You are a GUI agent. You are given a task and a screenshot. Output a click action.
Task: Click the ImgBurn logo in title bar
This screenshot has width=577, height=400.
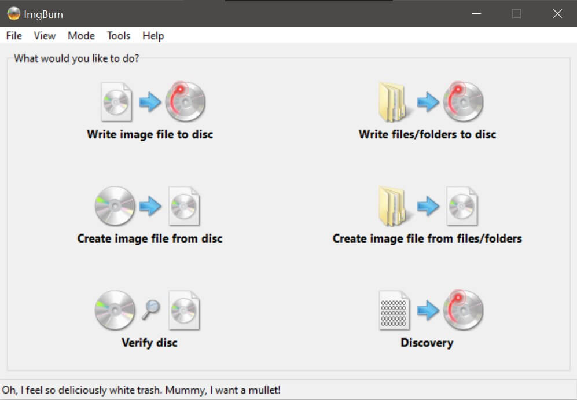[x=13, y=13]
